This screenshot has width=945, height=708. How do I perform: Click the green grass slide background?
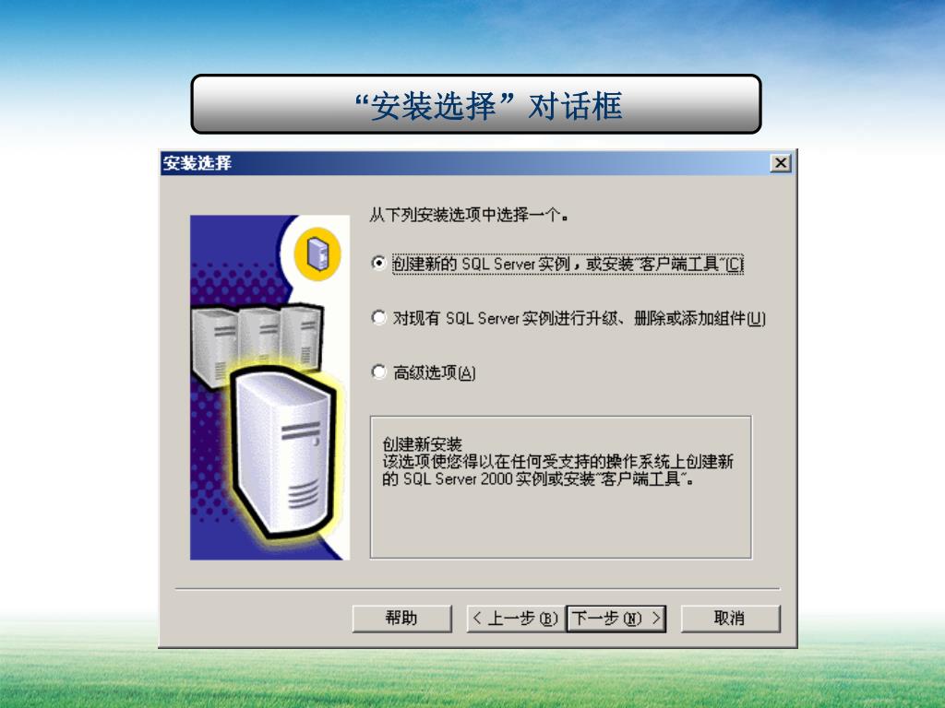coord(472,678)
